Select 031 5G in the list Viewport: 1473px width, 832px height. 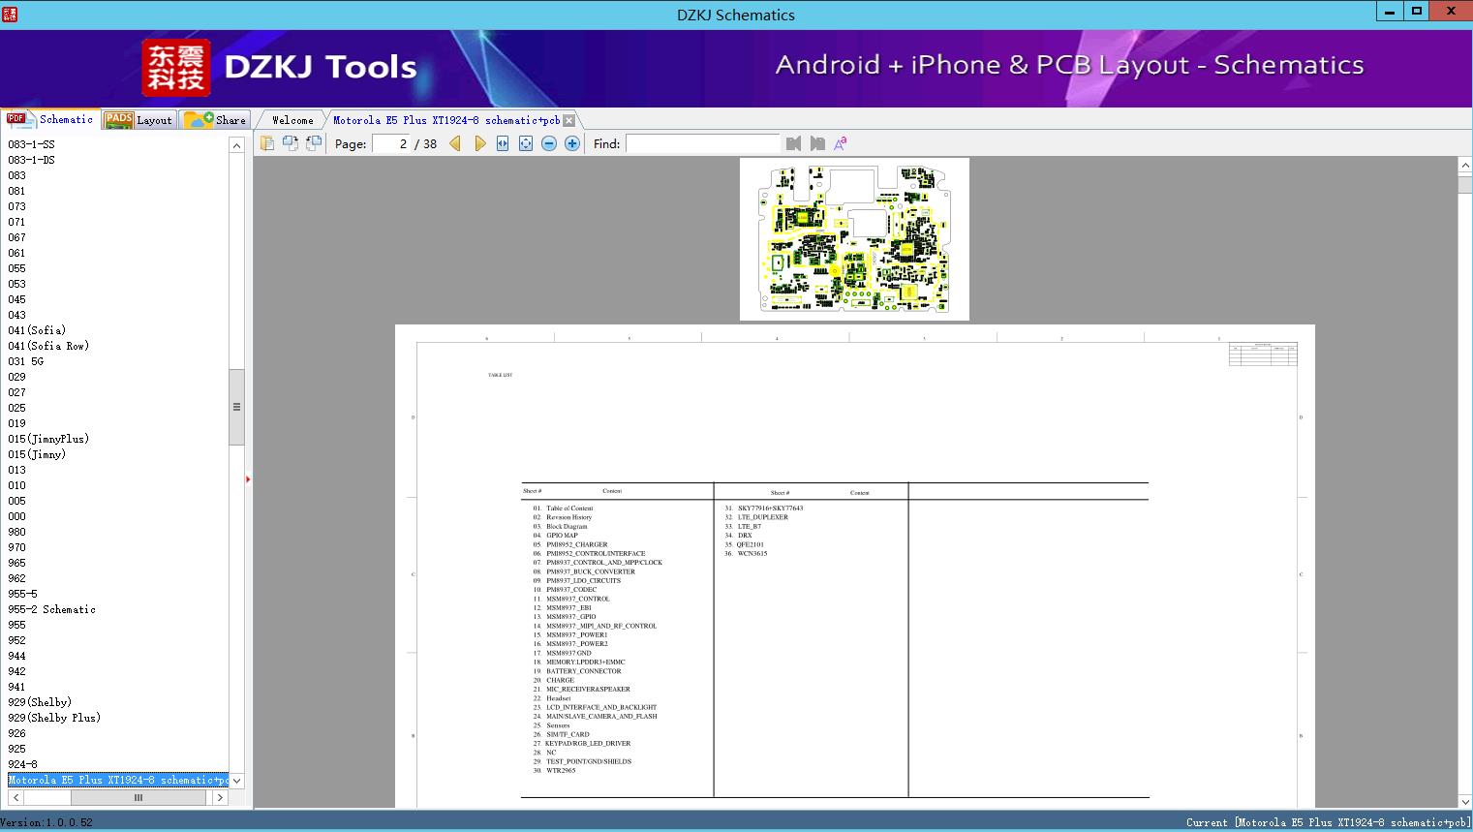[x=25, y=361]
